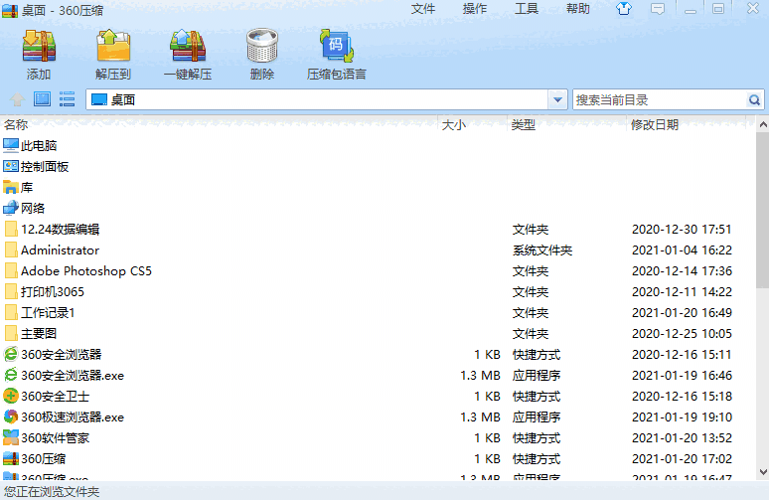
Task: Select the 主要图 folder row
Action: point(378,333)
